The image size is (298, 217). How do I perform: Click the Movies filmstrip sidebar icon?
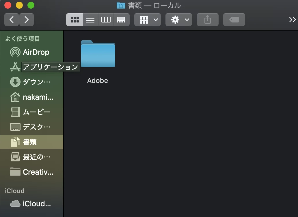tap(15, 112)
